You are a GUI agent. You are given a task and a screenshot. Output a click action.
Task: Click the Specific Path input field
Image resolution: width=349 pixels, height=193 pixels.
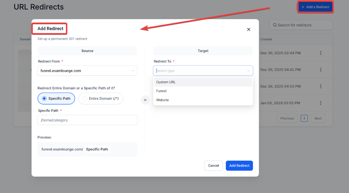point(87,120)
